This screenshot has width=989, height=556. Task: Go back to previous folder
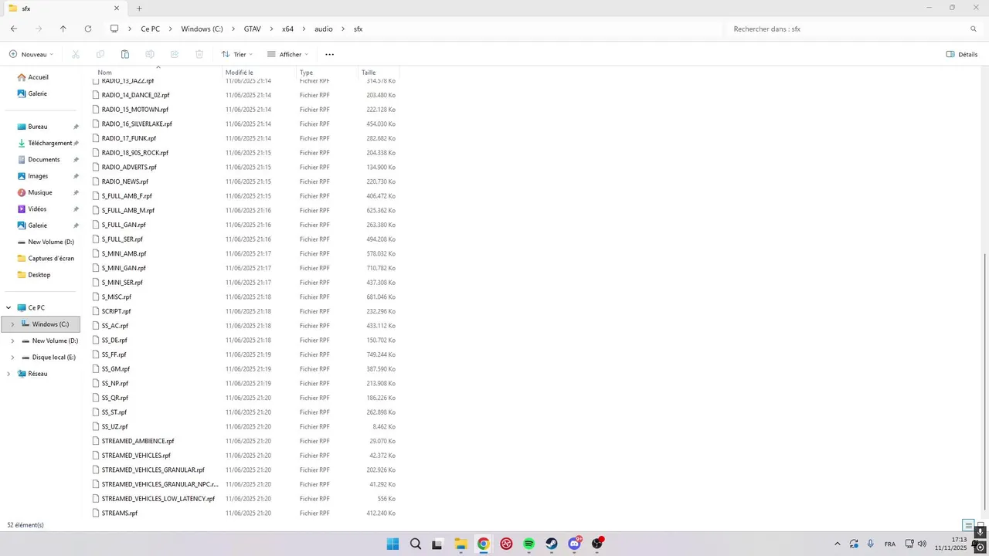14,29
